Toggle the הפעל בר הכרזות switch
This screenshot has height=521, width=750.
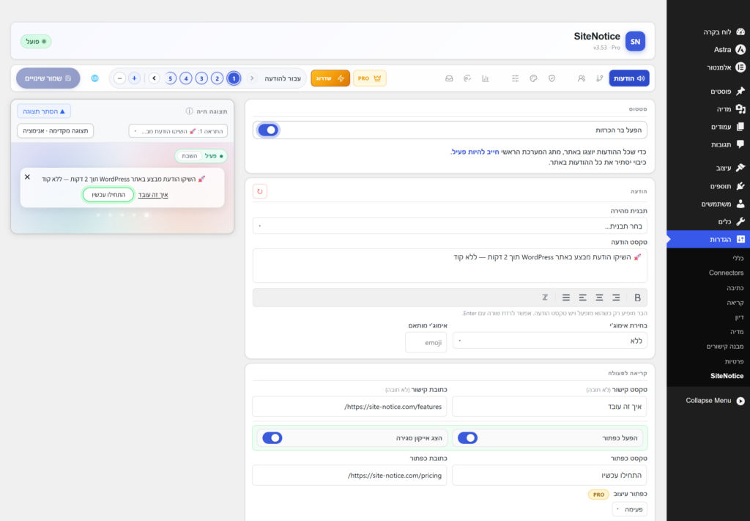(x=268, y=130)
